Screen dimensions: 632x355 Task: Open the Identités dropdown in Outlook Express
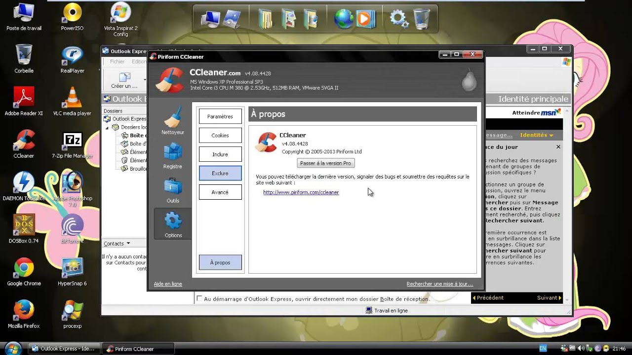[536, 135]
